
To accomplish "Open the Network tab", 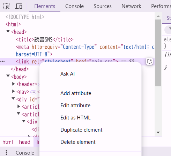I will (x=131, y=6).
